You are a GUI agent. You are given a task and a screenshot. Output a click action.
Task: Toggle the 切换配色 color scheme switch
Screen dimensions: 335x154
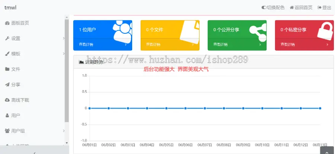pyautogui.click(x=264, y=8)
